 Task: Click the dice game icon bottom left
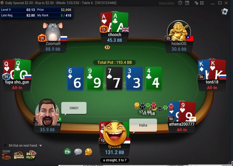[6, 155]
